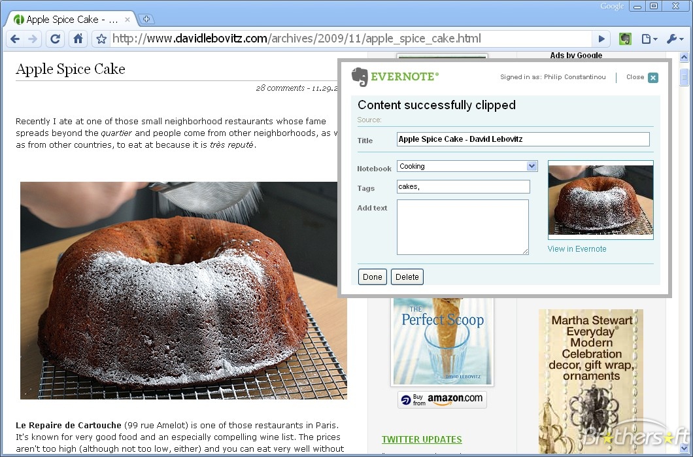Click the Tags field containing cakes
The image size is (693, 457).
coord(463,187)
